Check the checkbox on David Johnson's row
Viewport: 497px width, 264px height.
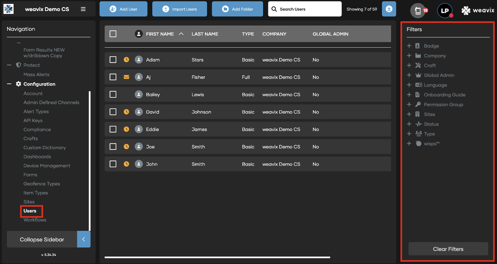click(113, 112)
